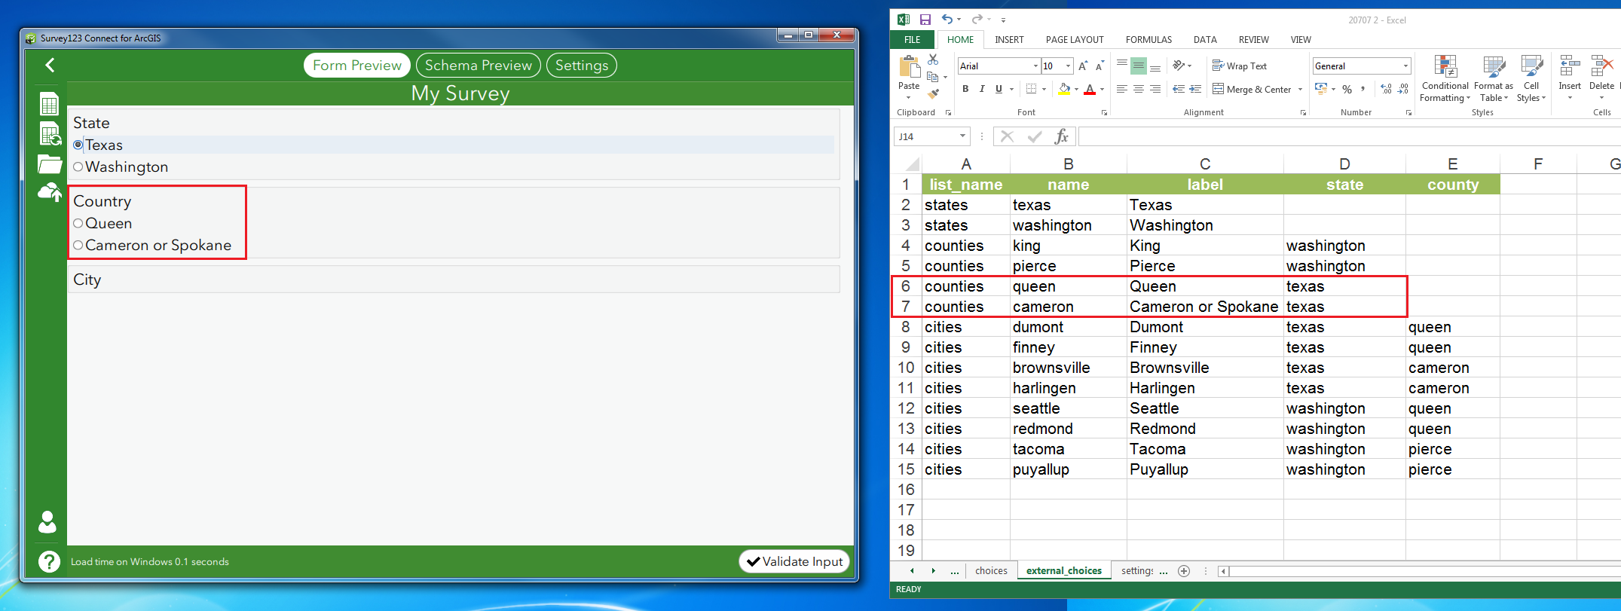Cut selection with scissors icon
This screenshot has width=1621, height=611.
coord(933,60)
